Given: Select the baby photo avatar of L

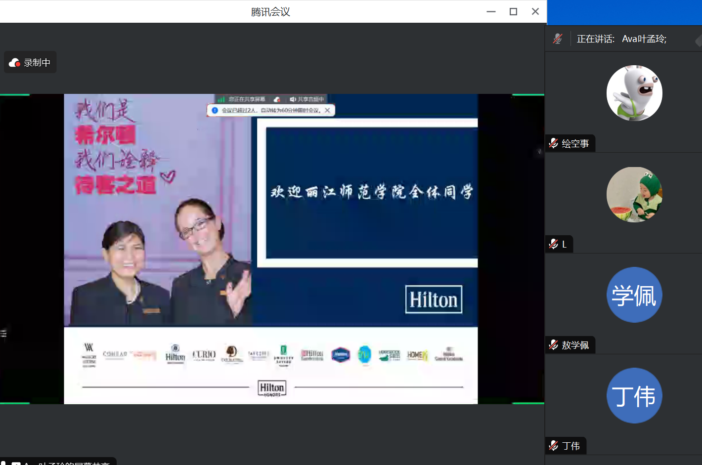Looking at the screenshot, I should 634,195.
